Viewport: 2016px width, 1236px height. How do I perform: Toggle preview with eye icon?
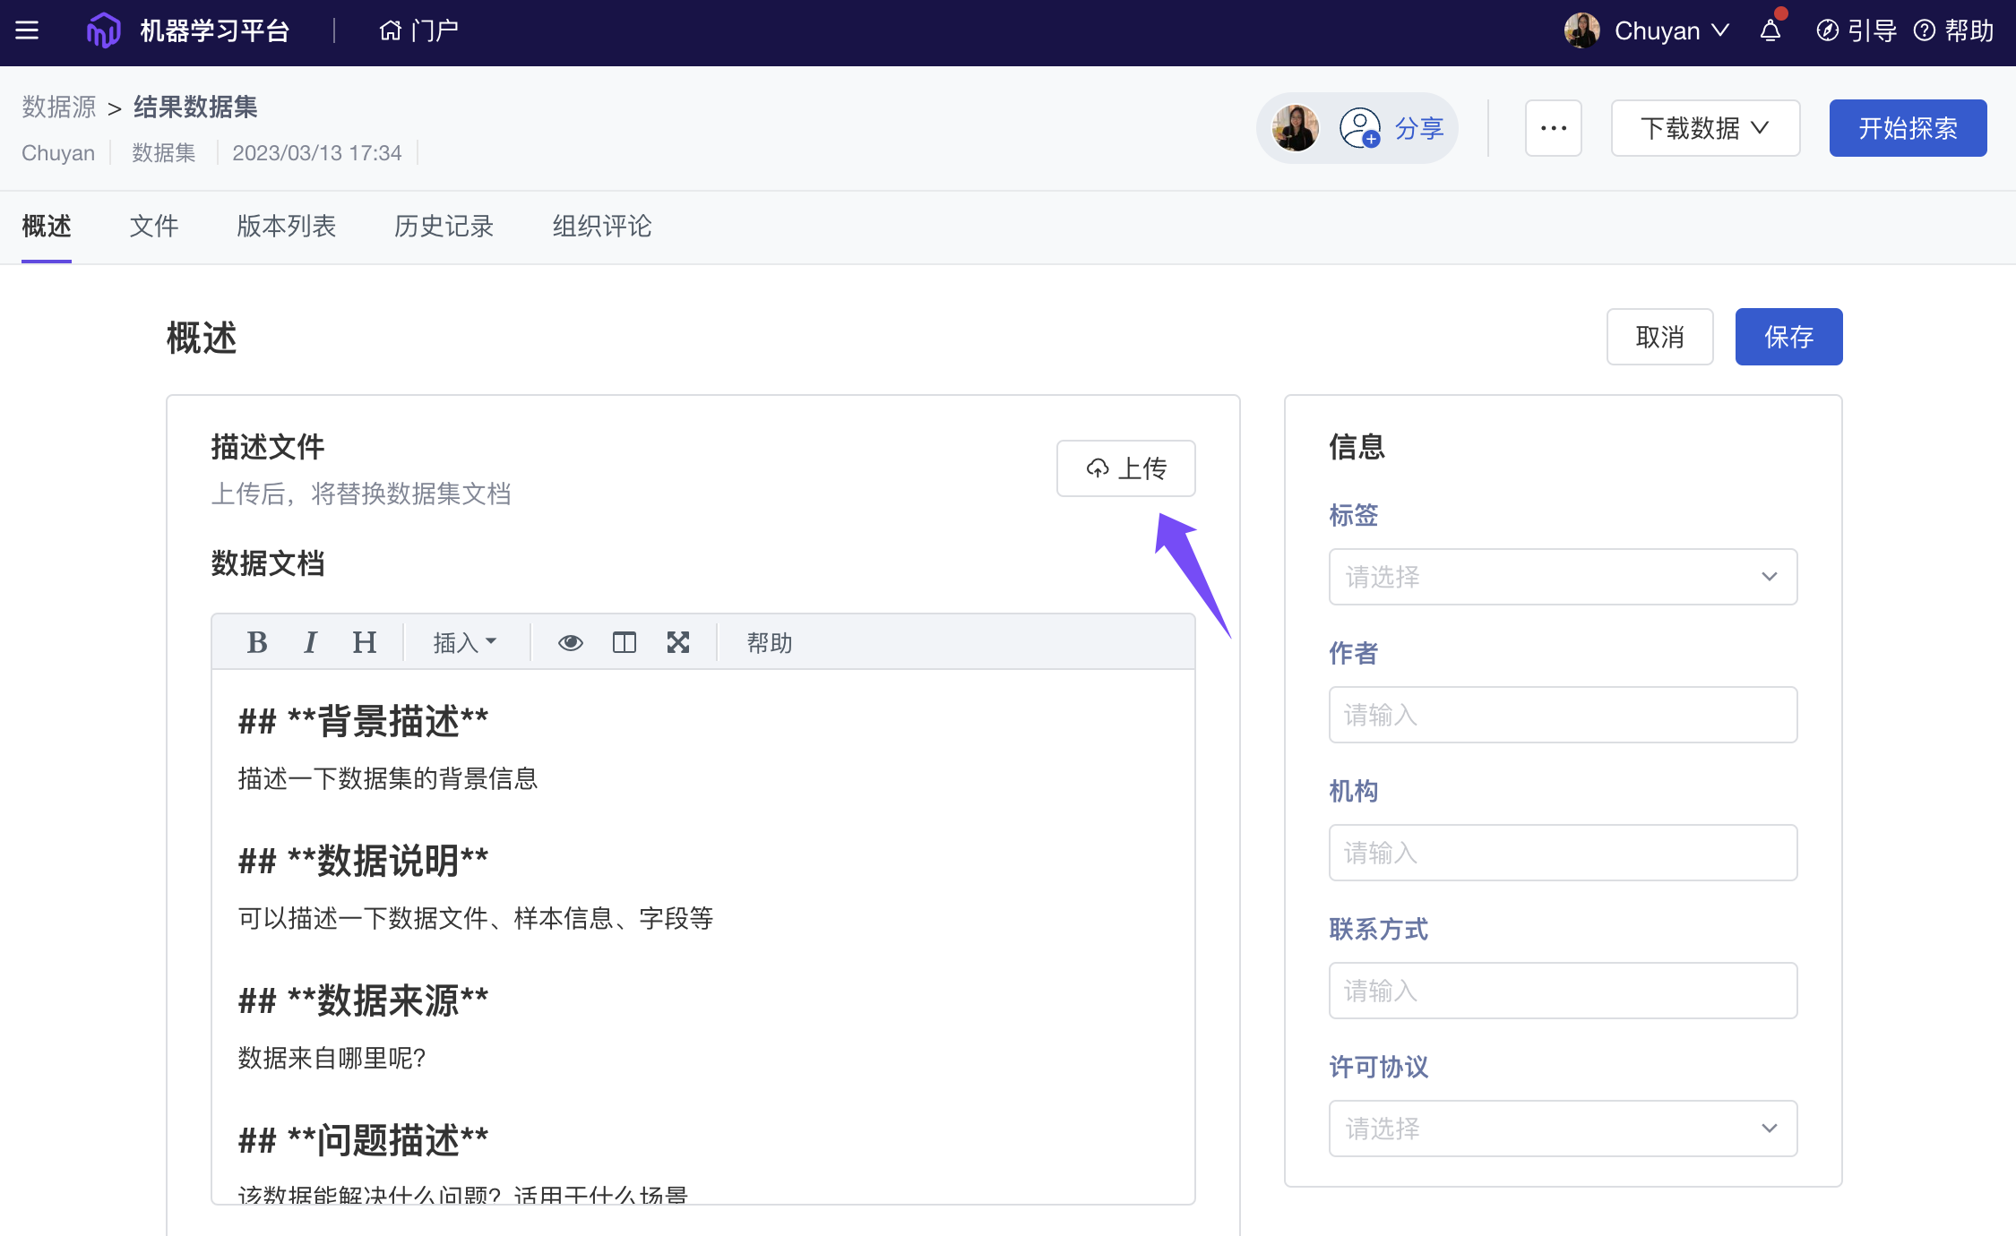click(x=570, y=642)
